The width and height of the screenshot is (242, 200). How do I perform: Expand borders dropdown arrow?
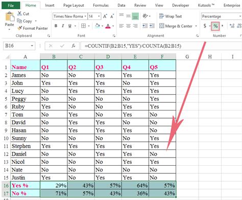point(89,26)
